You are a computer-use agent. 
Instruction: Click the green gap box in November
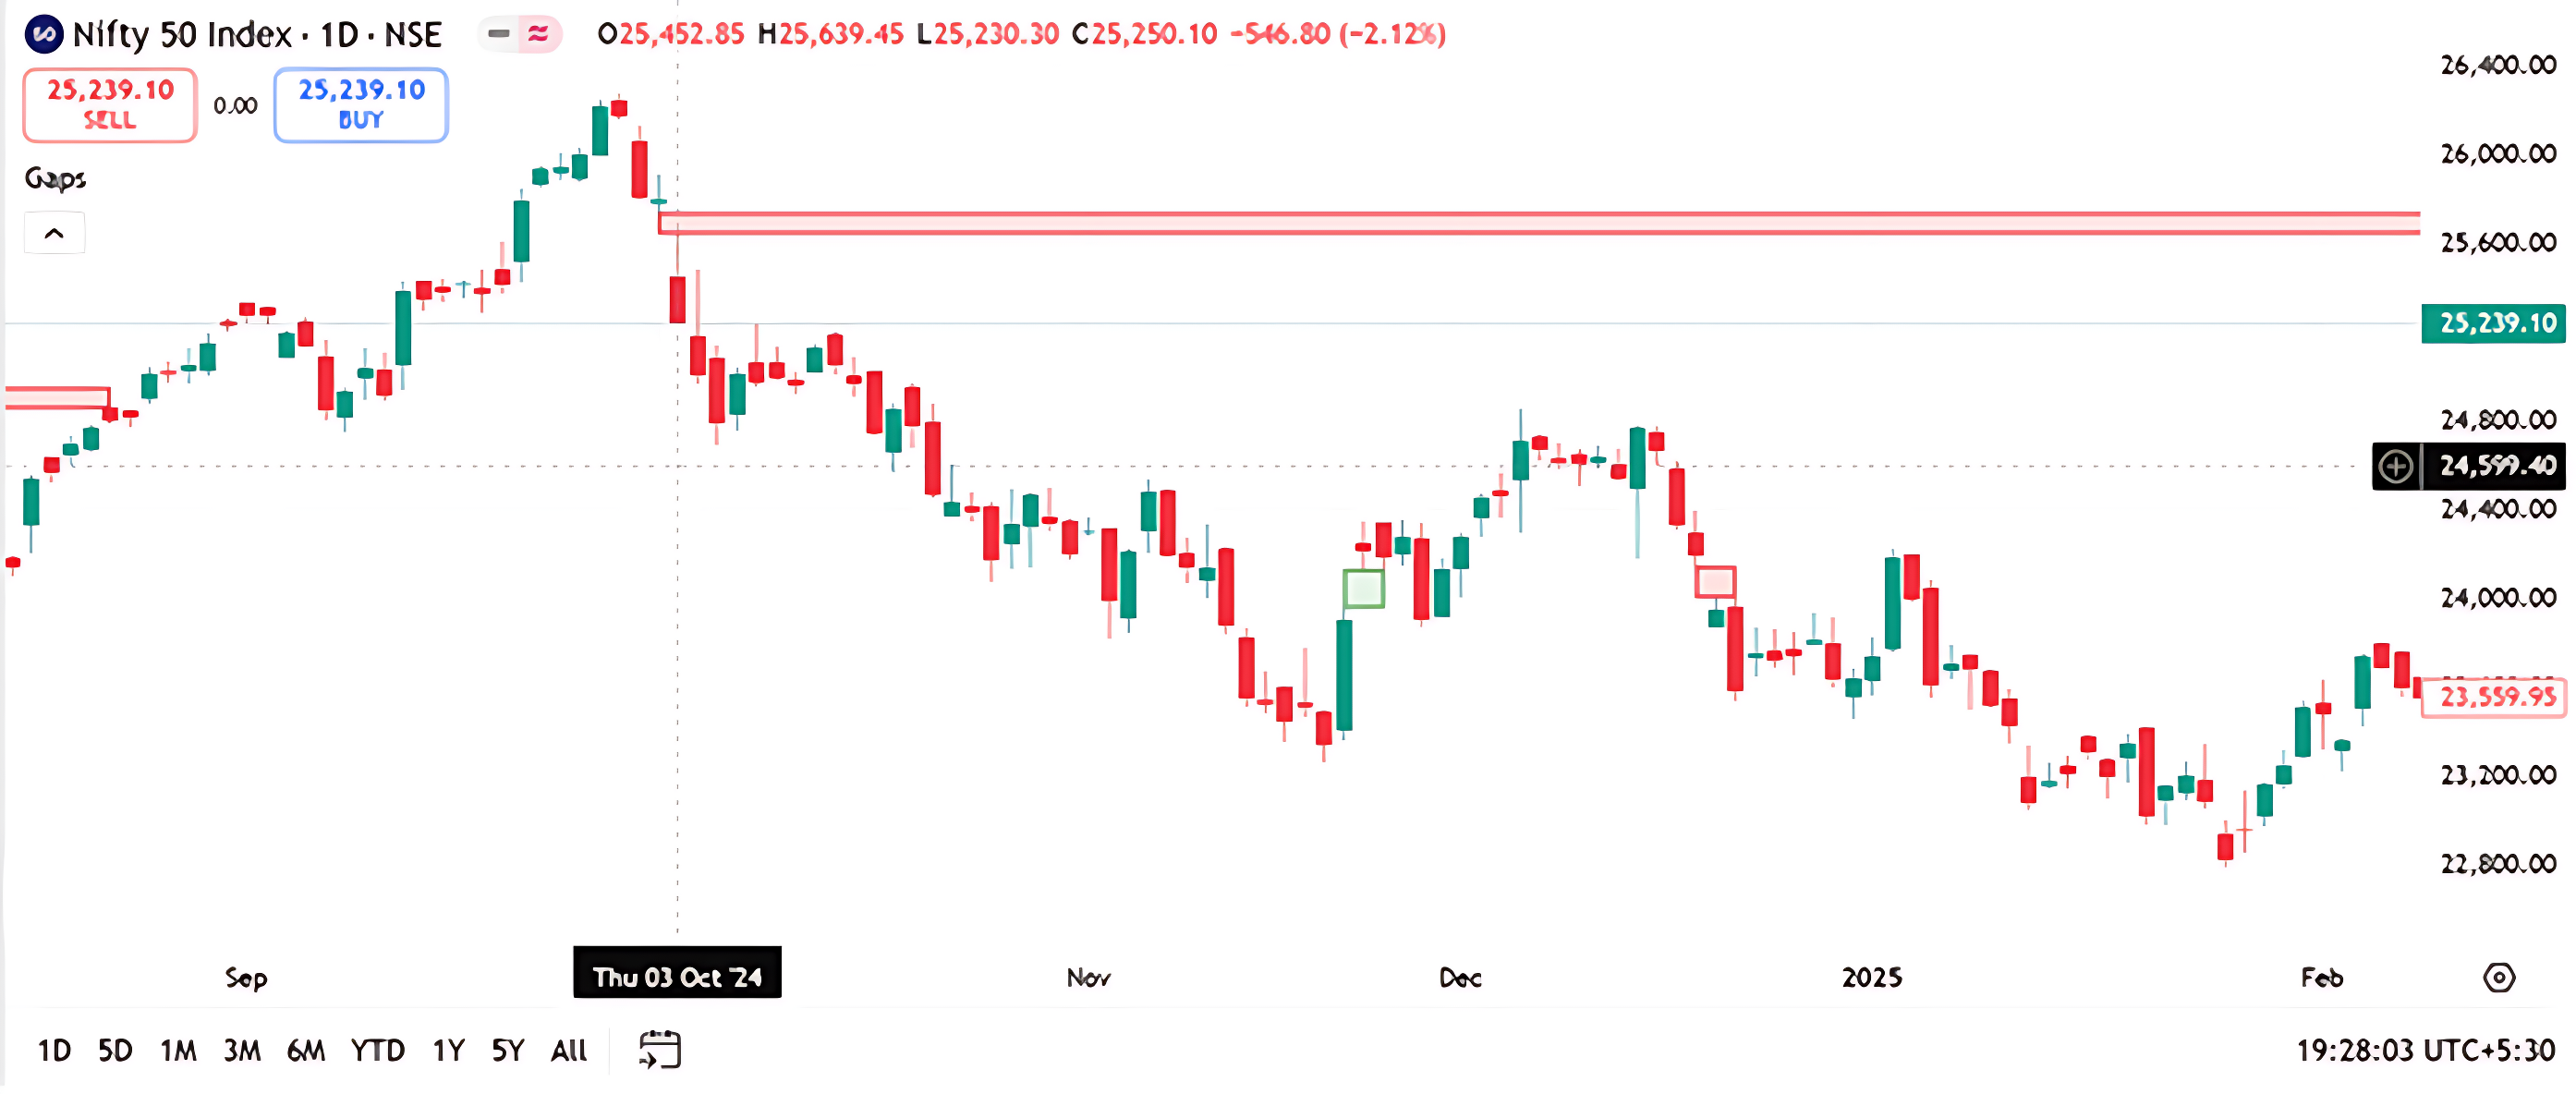pyautogui.click(x=1363, y=589)
